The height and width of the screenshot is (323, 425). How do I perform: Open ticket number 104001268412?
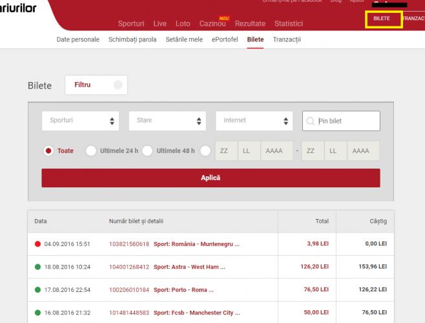click(129, 267)
